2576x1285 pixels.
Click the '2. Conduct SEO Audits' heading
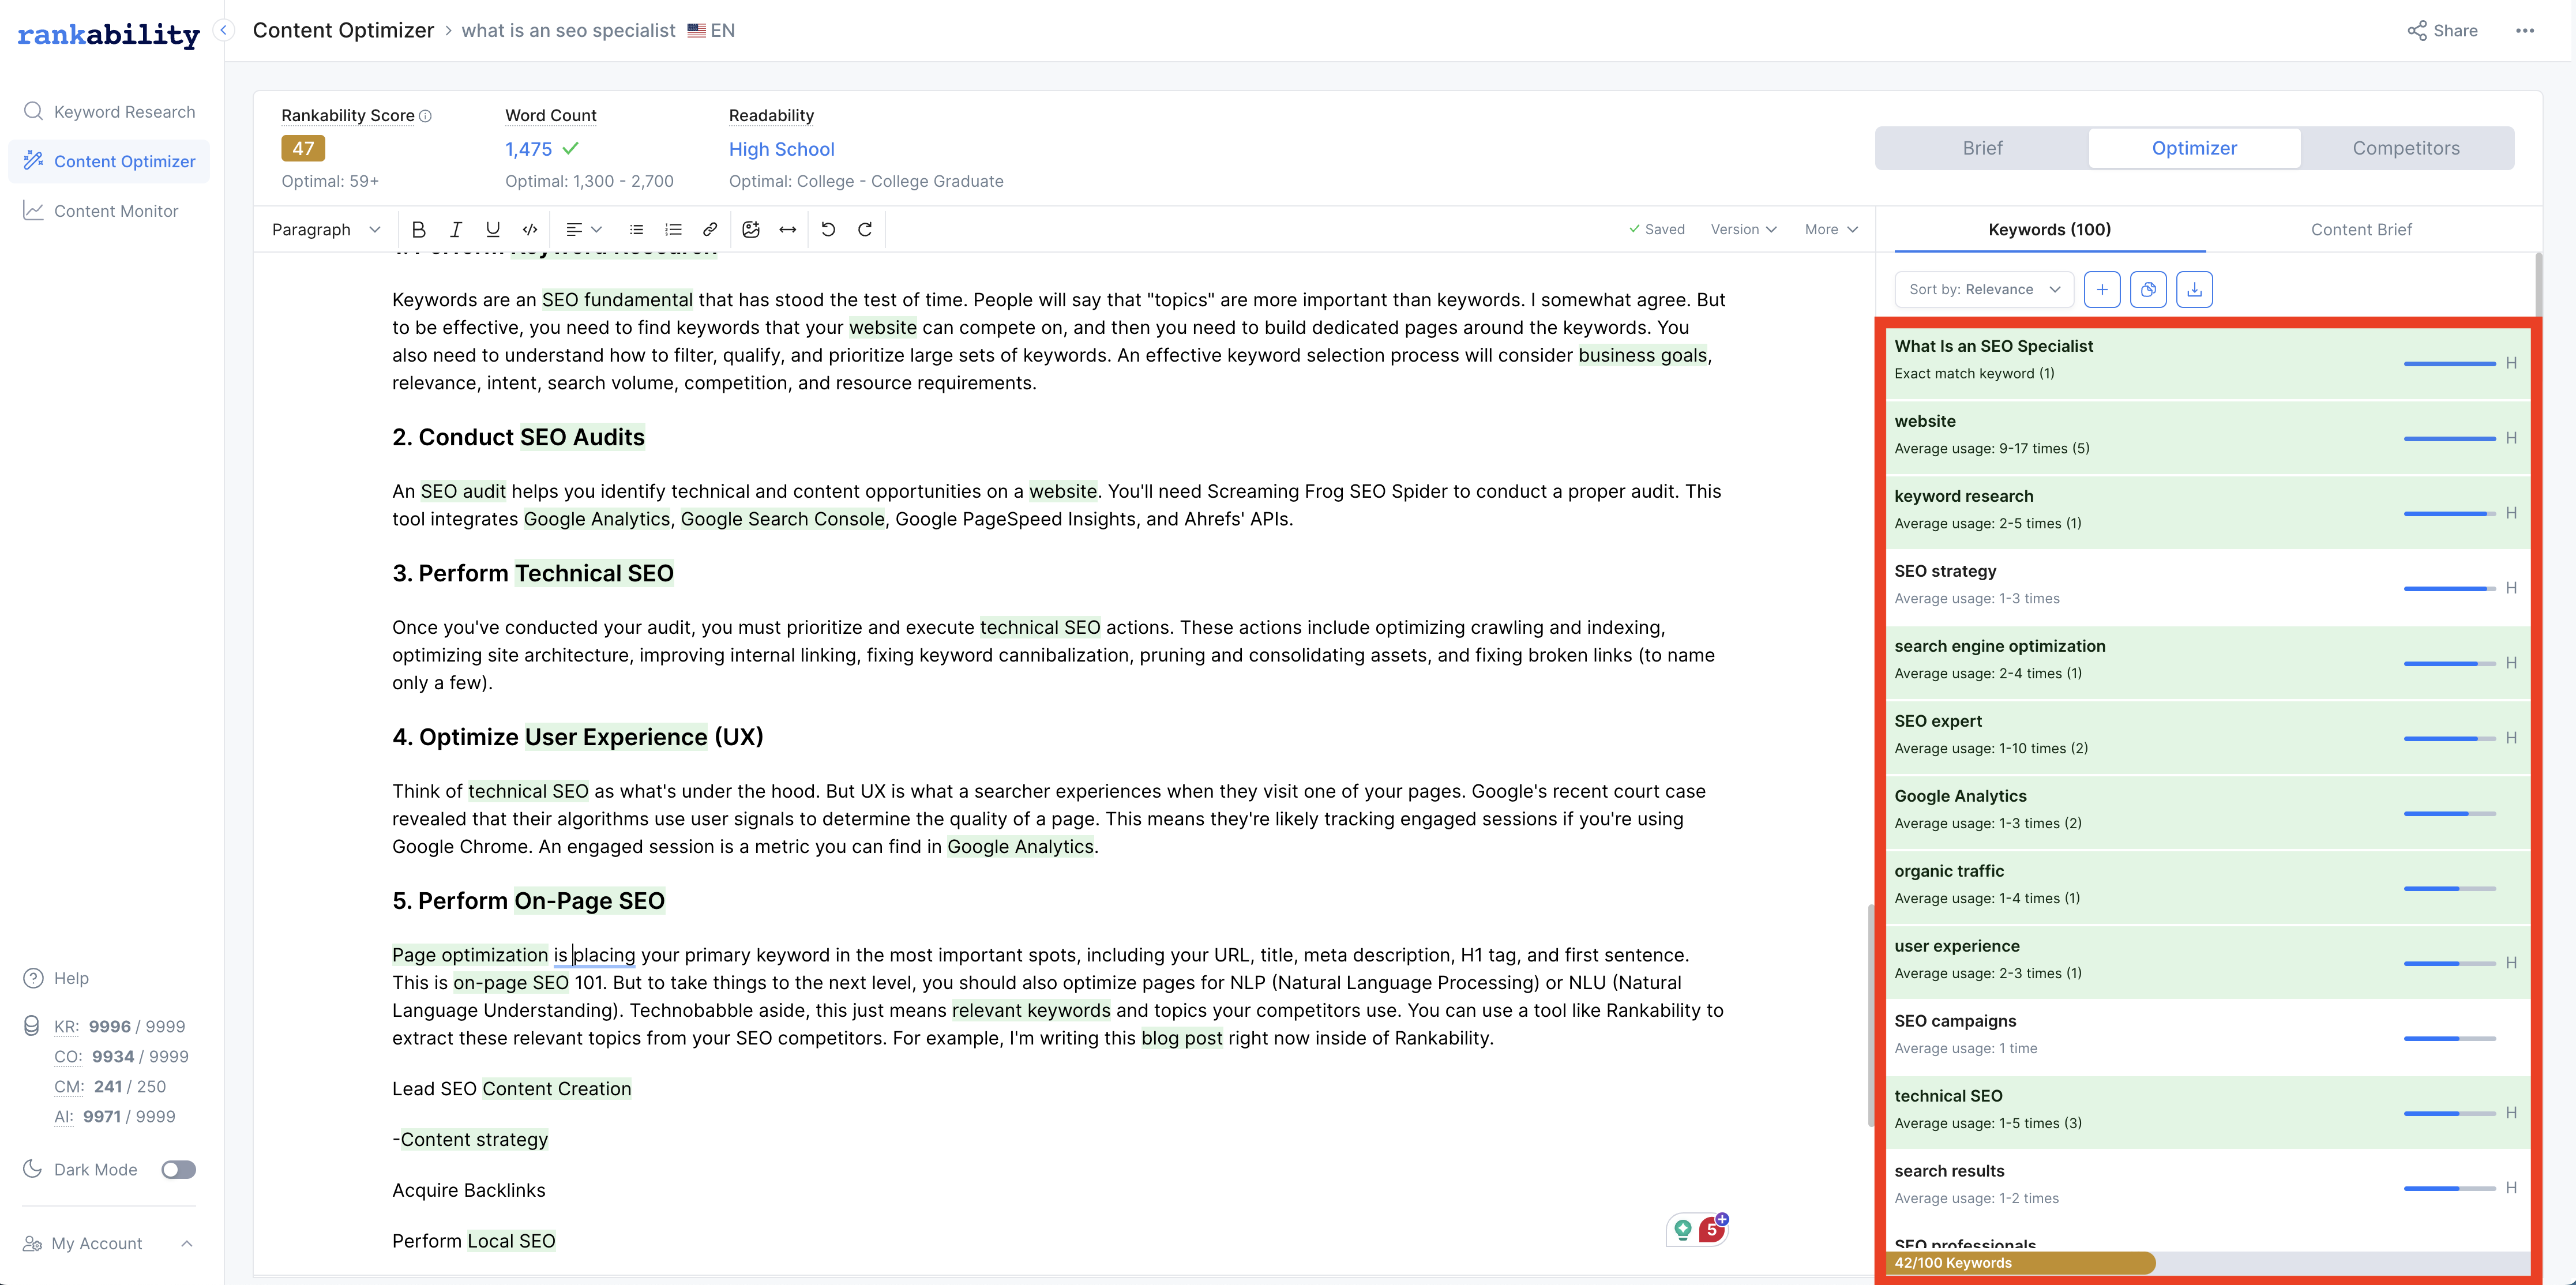(518, 437)
